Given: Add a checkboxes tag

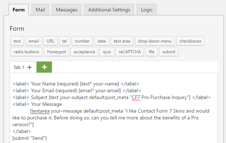Looking at the screenshot, I should pyautogui.click(x=190, y=41).
